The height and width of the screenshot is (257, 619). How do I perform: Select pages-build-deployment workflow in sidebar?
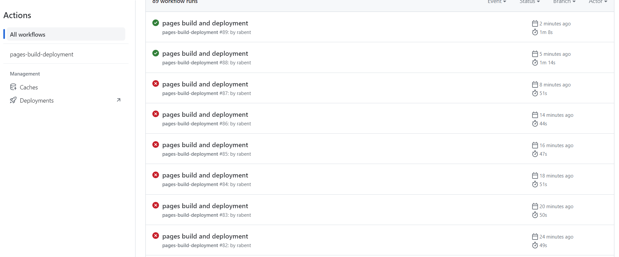tap(42, 54)
